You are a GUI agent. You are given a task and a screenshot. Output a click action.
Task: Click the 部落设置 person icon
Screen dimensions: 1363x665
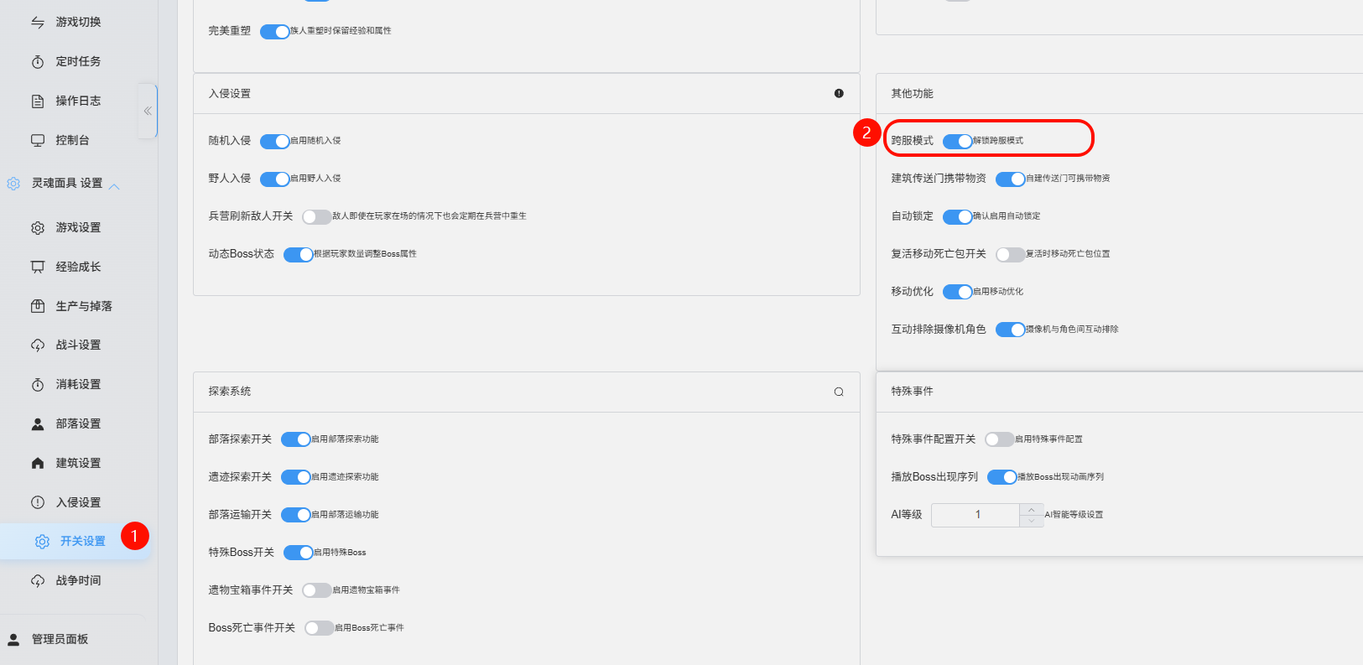(38, 424)
